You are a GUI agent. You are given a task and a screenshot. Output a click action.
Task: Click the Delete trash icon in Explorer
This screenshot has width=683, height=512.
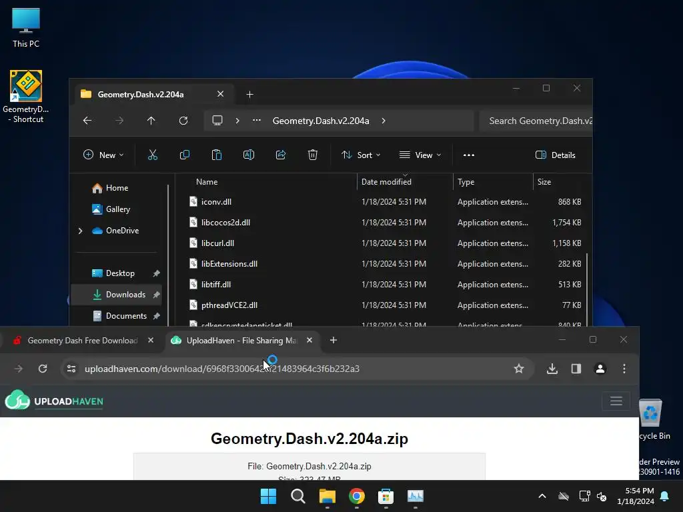[313, 155]
